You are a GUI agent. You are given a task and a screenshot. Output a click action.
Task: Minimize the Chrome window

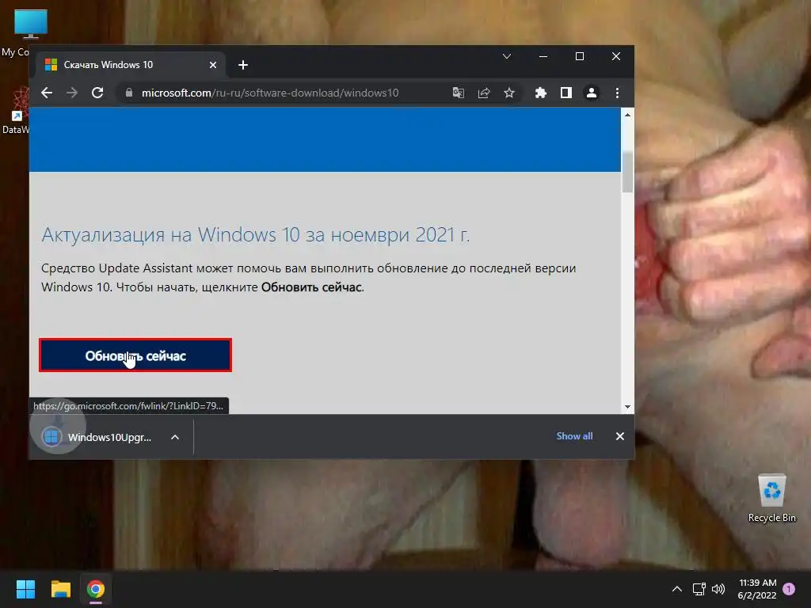click(543, 56)
